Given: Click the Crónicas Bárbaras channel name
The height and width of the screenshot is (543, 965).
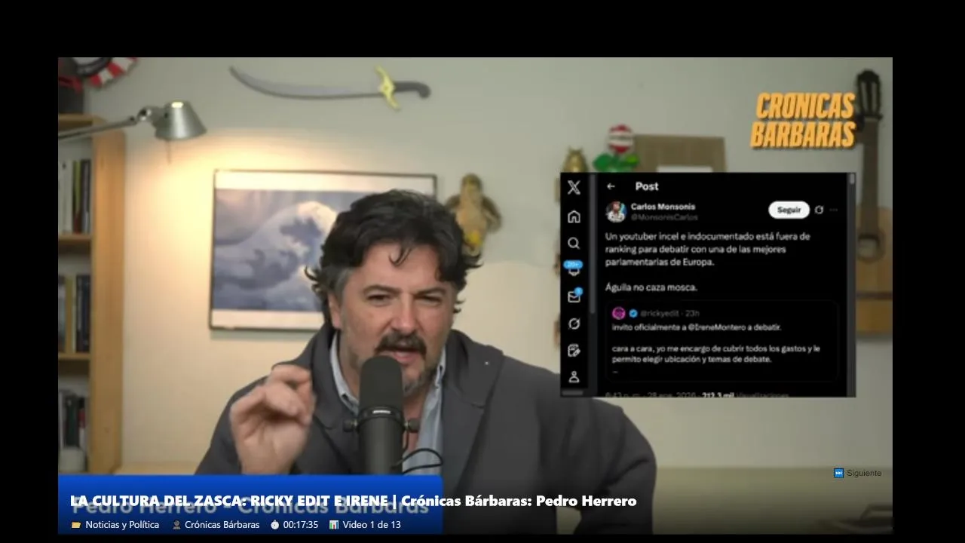Looking at the screenshot, I should click(222, 525).
